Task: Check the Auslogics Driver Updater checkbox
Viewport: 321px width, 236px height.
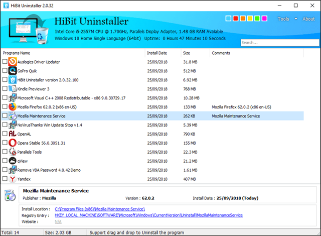Action: pyautogui.click(x=5, y=61)
